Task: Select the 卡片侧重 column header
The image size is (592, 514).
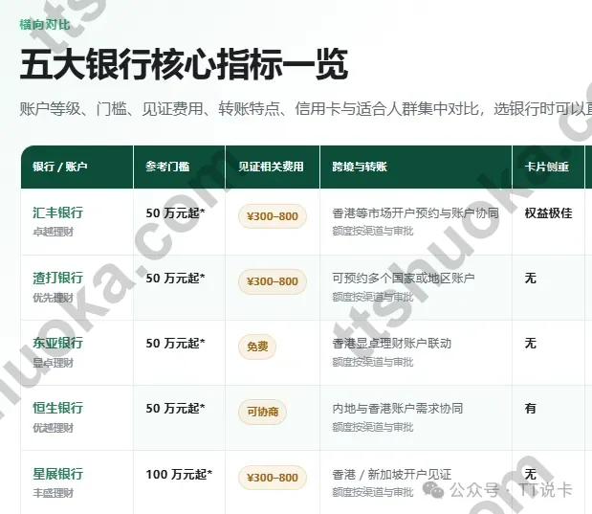Action: [547, 167]
